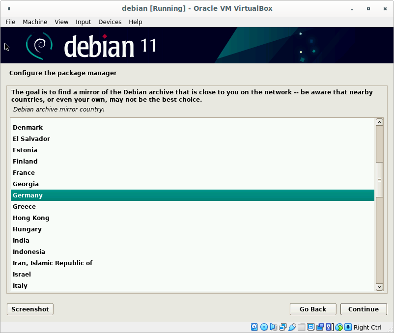The height and width of the screenshot is (333, 394).
Task: Select Denmark in the mirror list
Action: (x=28, y=127)
